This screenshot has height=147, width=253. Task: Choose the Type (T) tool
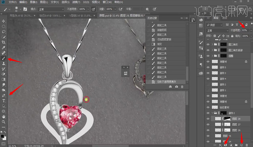(4, 101)
